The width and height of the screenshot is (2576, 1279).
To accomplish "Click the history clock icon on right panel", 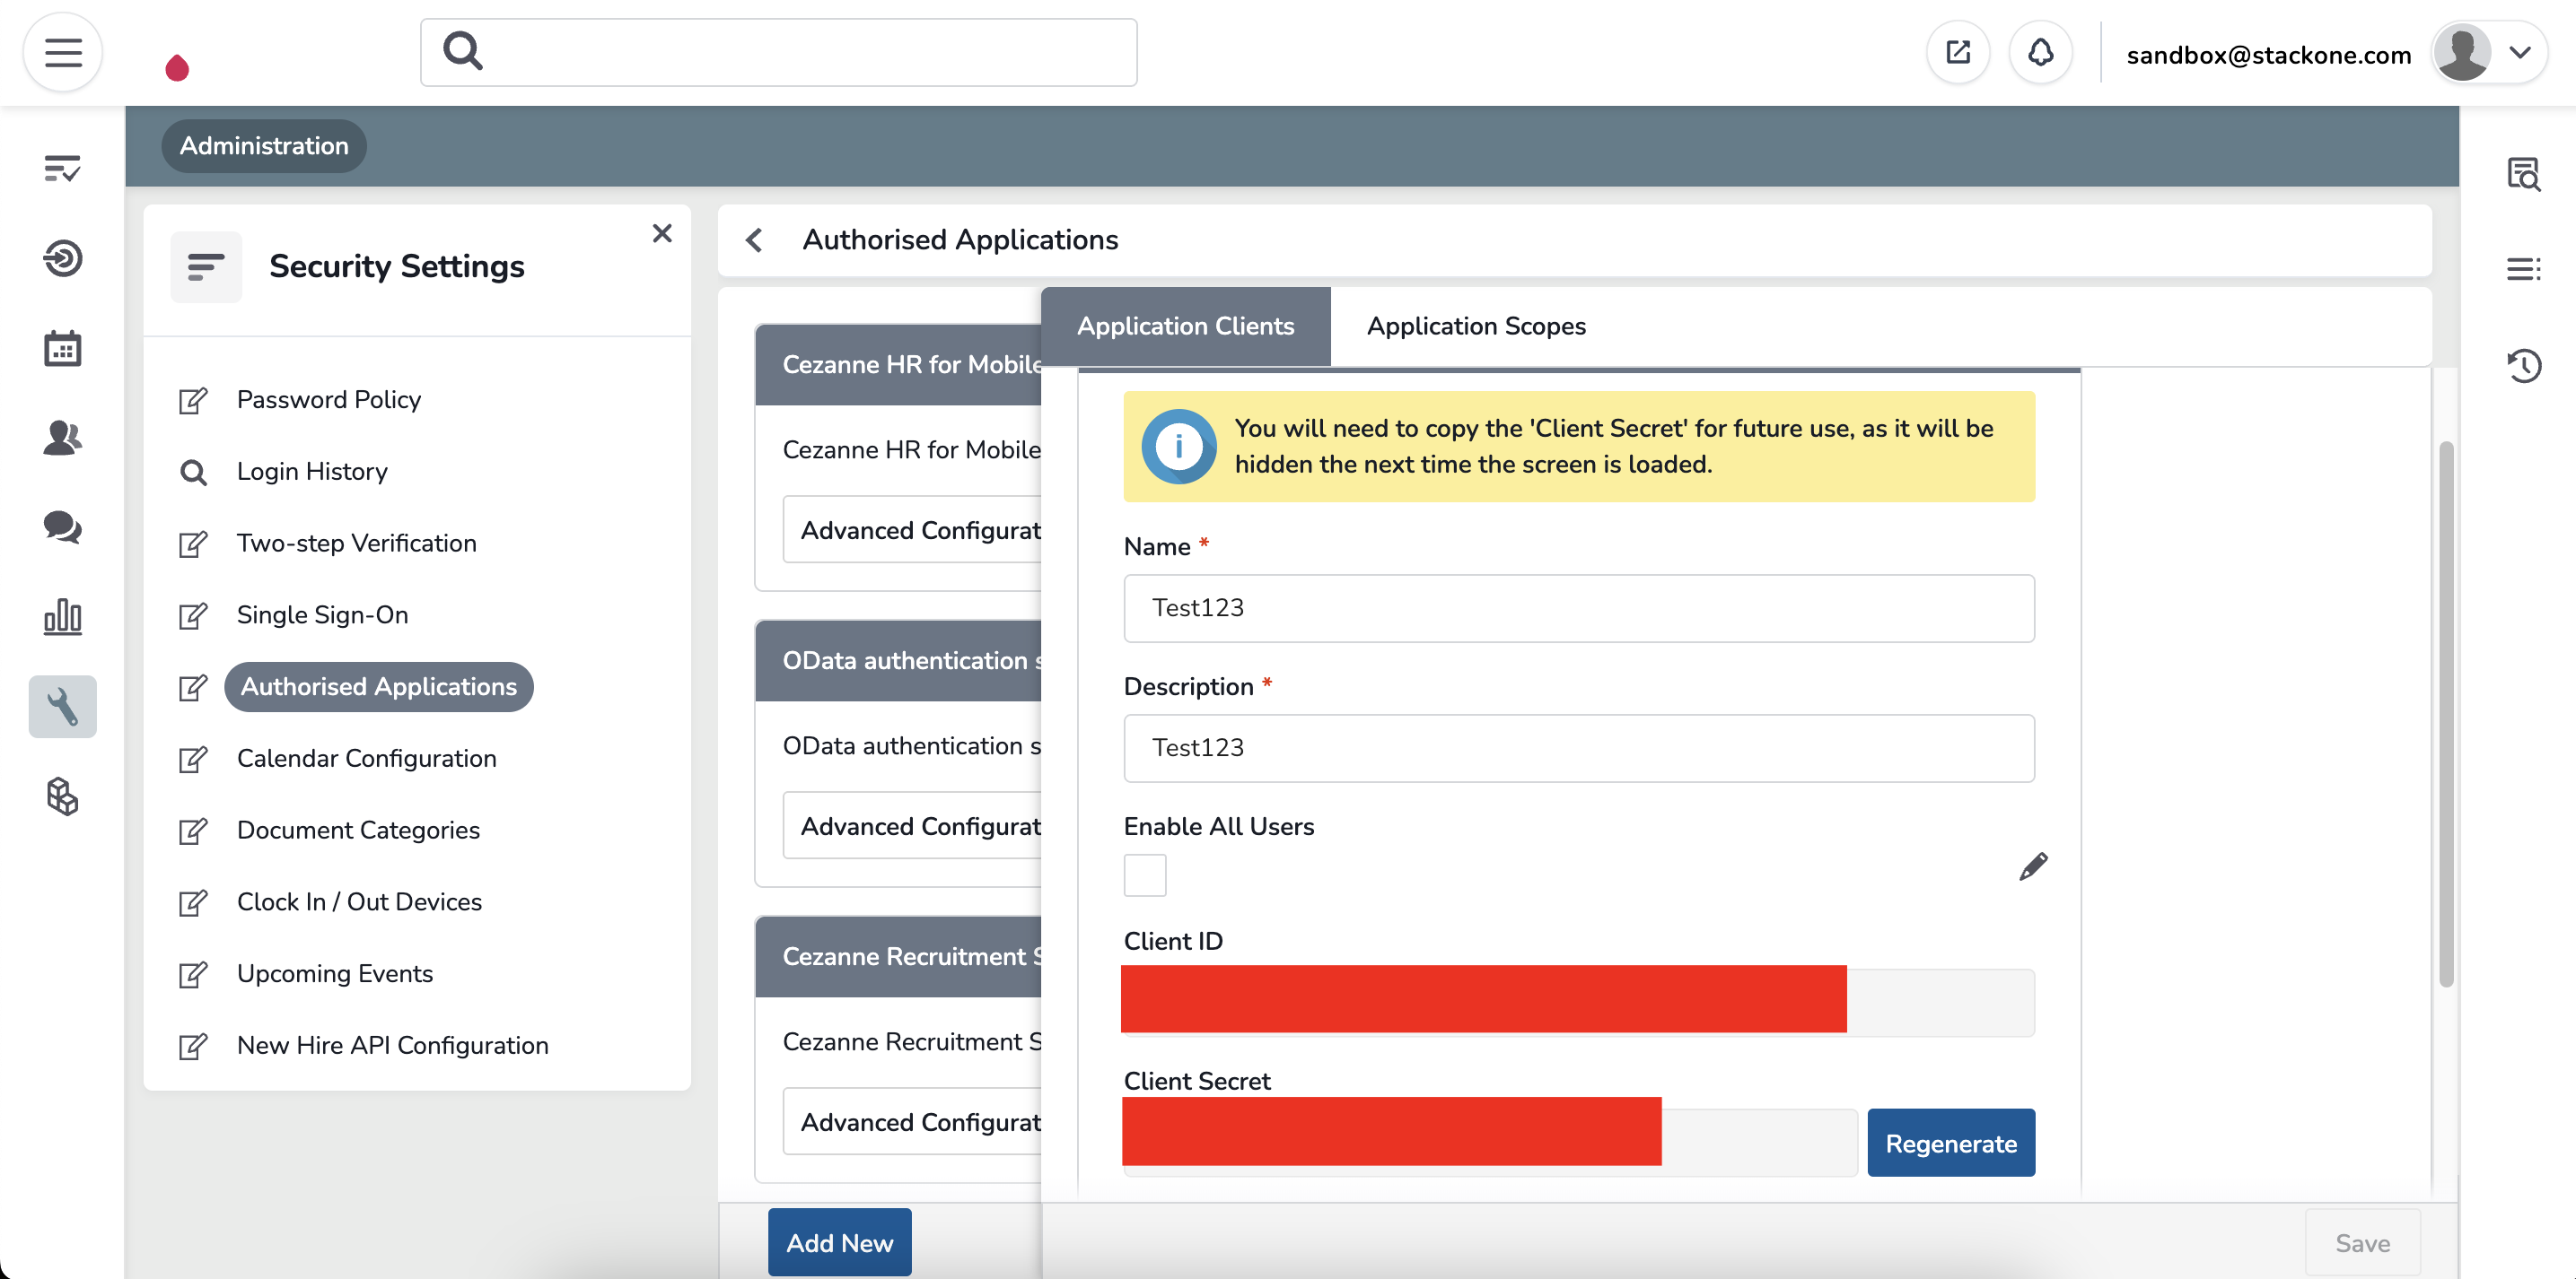I will point(2525,366).
